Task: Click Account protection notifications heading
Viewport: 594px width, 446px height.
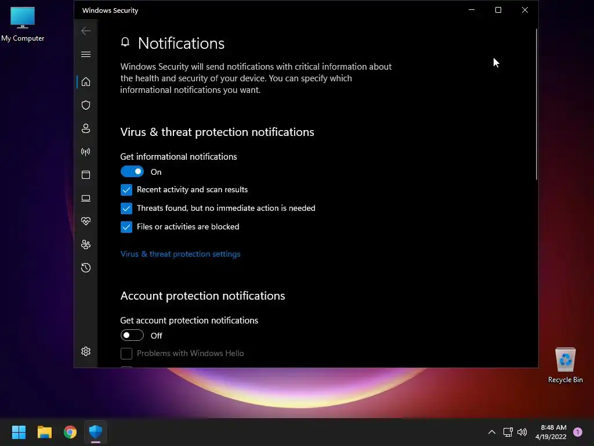Action: [x=202, y=296]
